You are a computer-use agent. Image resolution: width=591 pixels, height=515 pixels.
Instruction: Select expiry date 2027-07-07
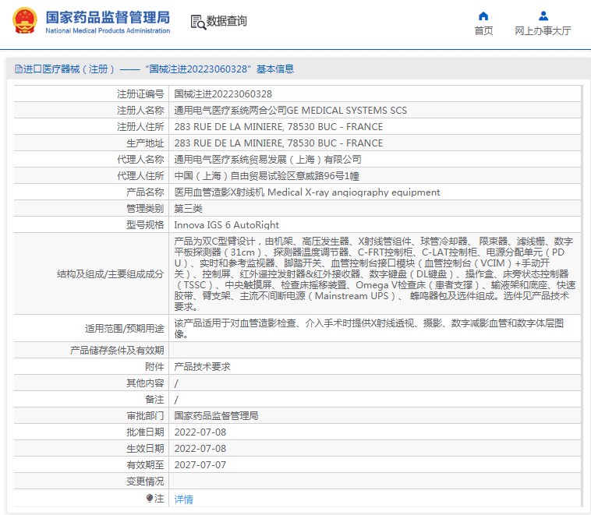pos(200,465)
